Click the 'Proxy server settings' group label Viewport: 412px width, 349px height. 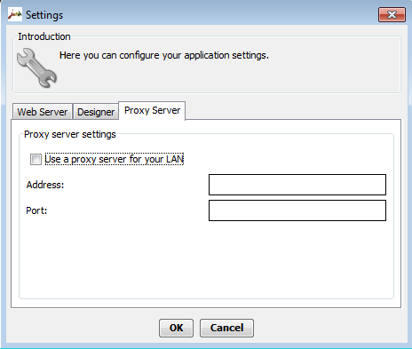pos(70,134)
